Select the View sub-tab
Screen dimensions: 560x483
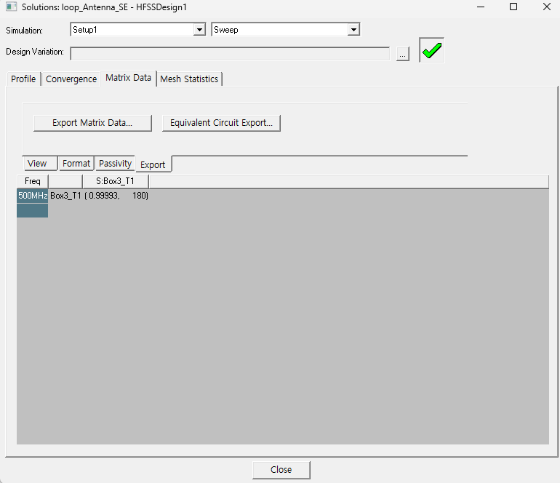click(x=37, y=164)
